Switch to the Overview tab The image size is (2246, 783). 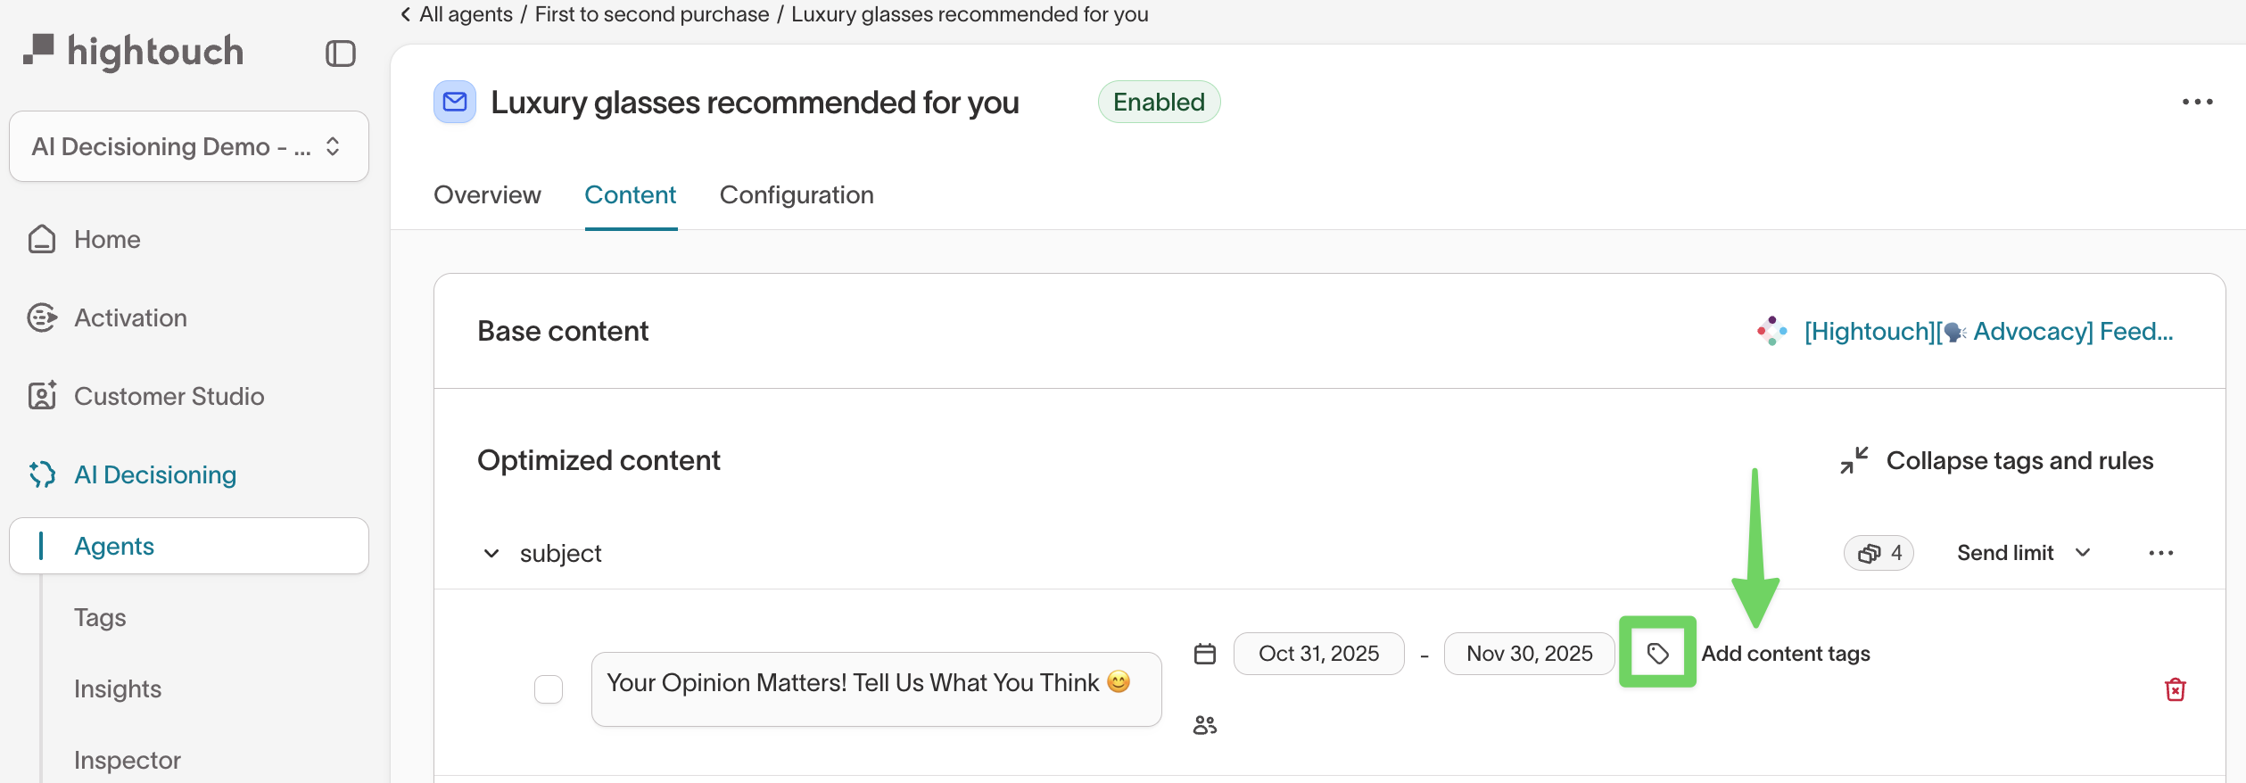pyautogui.click(x=487, y=194)
